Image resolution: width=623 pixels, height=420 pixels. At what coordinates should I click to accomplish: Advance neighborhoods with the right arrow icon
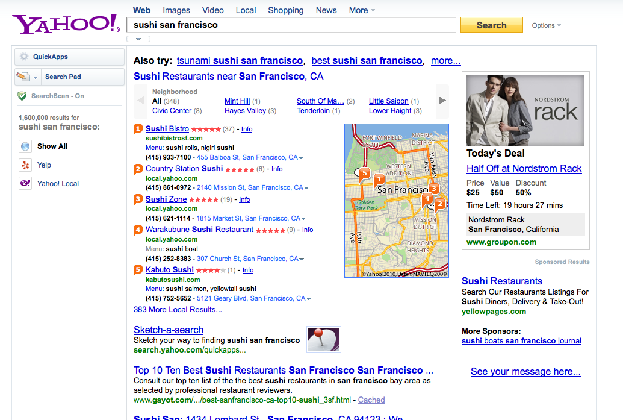(442, 101)
